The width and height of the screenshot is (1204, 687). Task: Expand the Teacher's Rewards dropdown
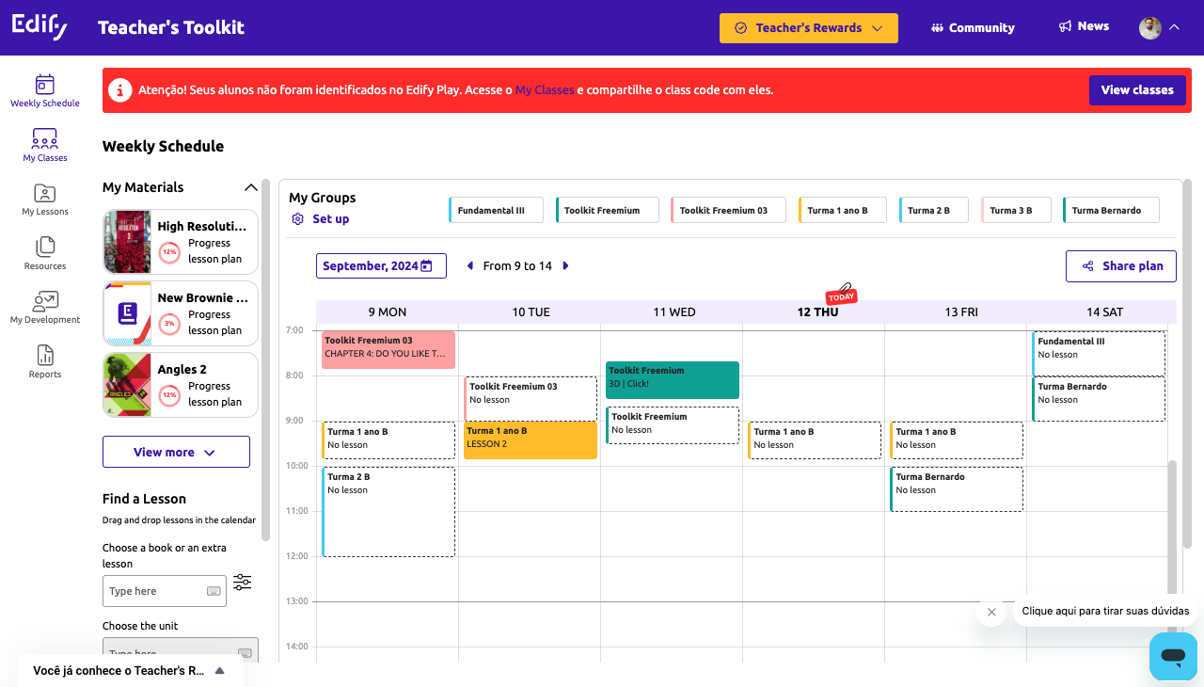click(x=808, y=28)
